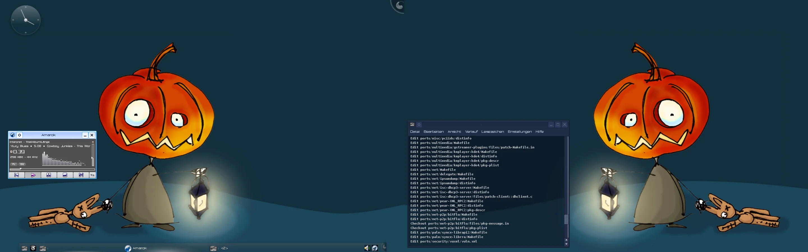This screenshot has width=808, height=252.
Task: Skip to previous track in Amarok
Action: 17,175
